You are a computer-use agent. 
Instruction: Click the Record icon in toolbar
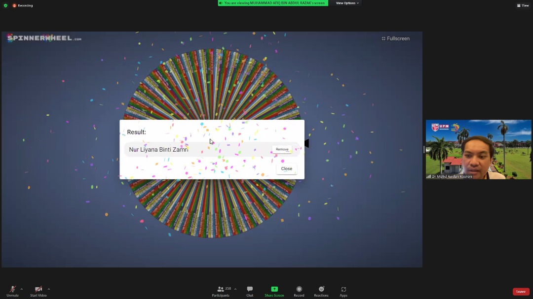299,291
